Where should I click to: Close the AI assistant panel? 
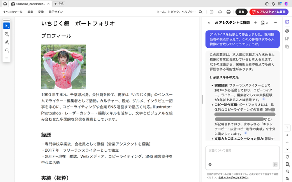coord(209,23)
